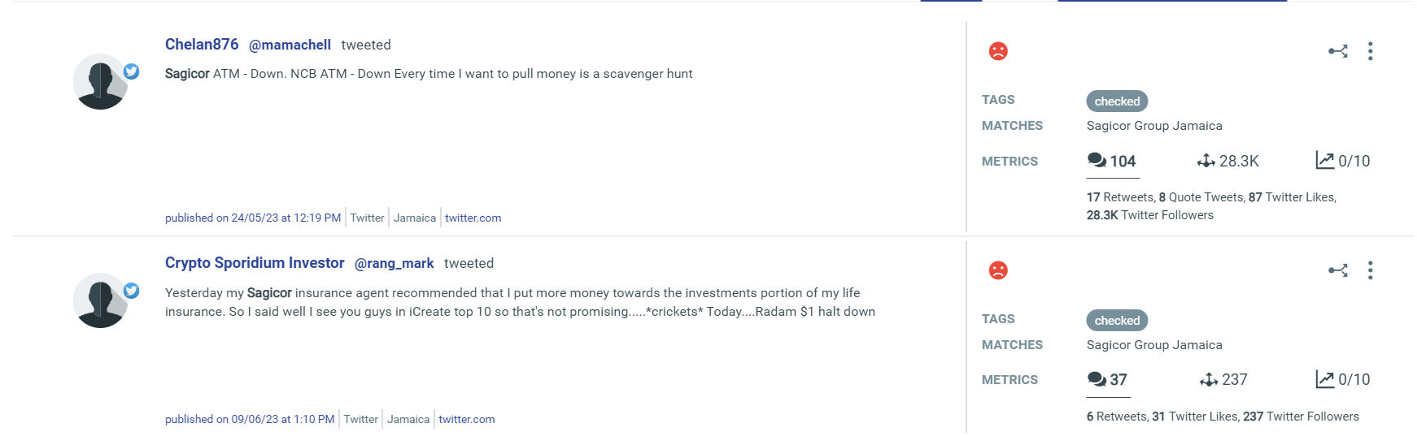
Task: Open the three-dot menu for Chelan876's tweet
Action: (1371, 51)
